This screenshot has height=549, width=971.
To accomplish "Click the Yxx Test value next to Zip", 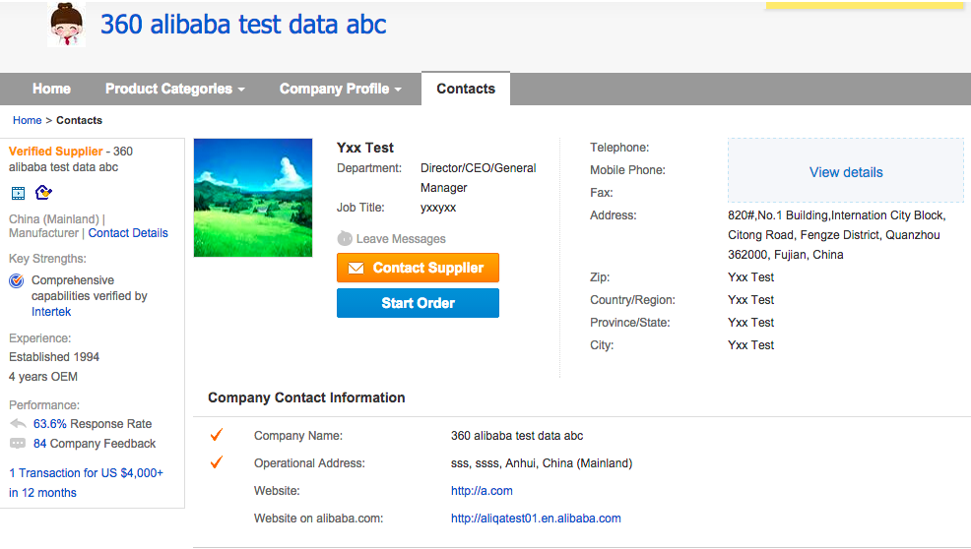I will click(750, 277).
